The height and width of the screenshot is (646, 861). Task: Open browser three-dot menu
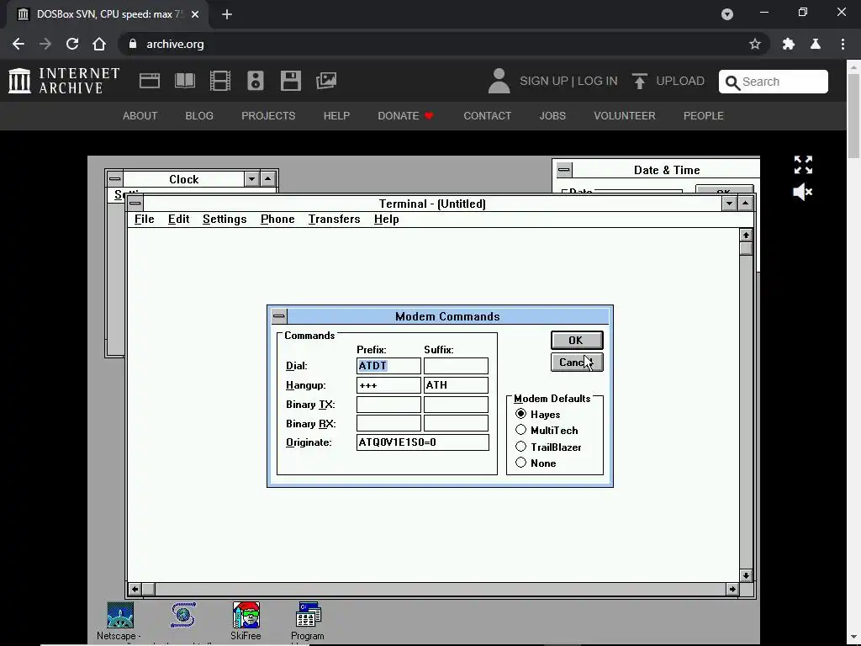pyautogui.click(x=843, y=44)
